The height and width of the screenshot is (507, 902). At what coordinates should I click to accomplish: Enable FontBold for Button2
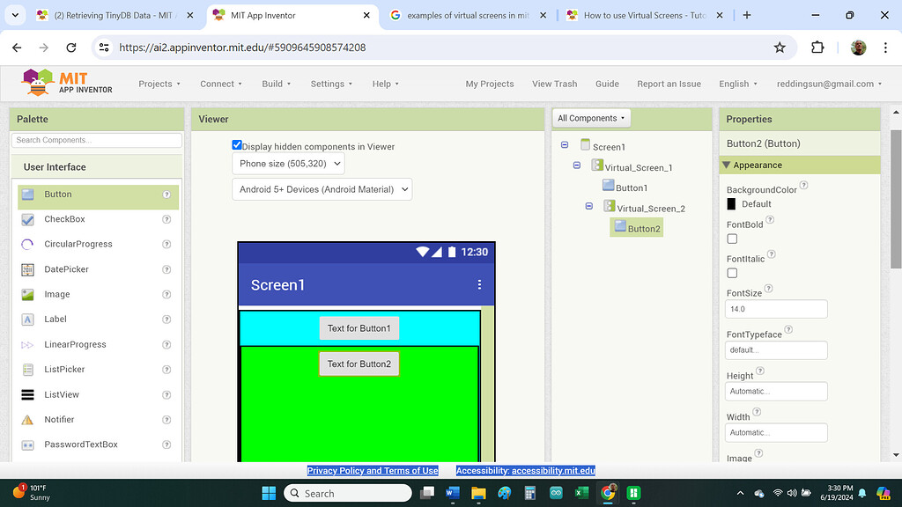tap(731, 239)
